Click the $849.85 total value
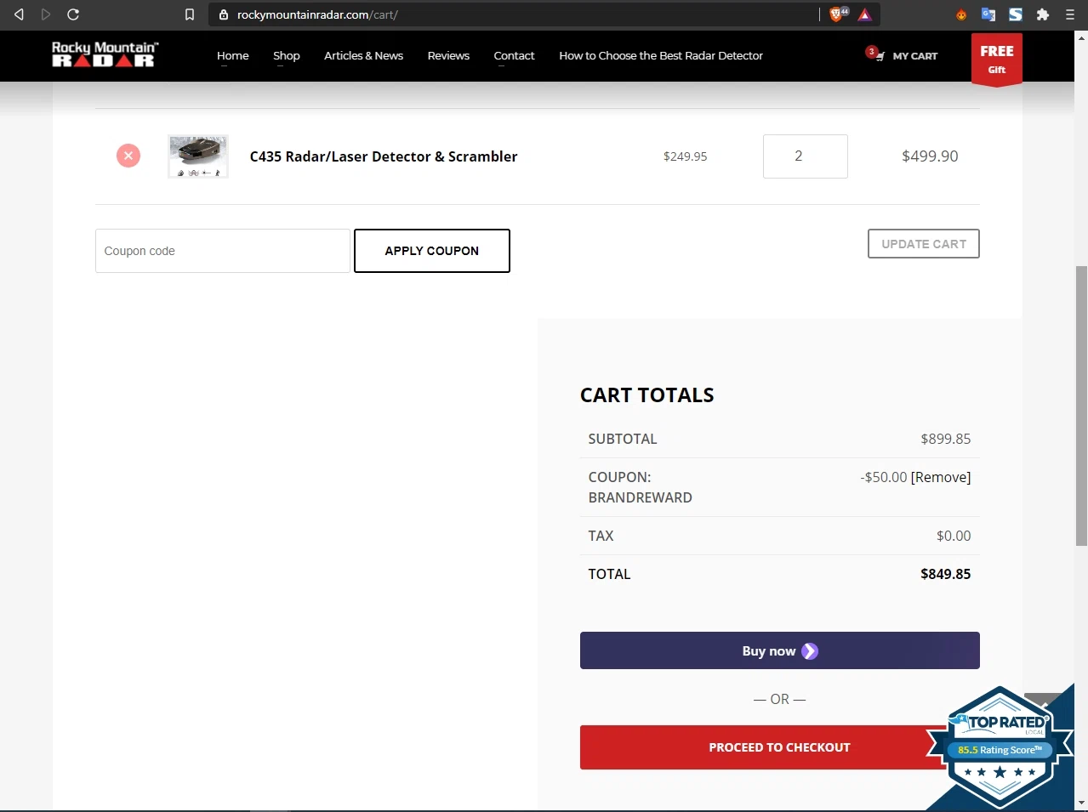1088x812 pixels. (946, 574)
